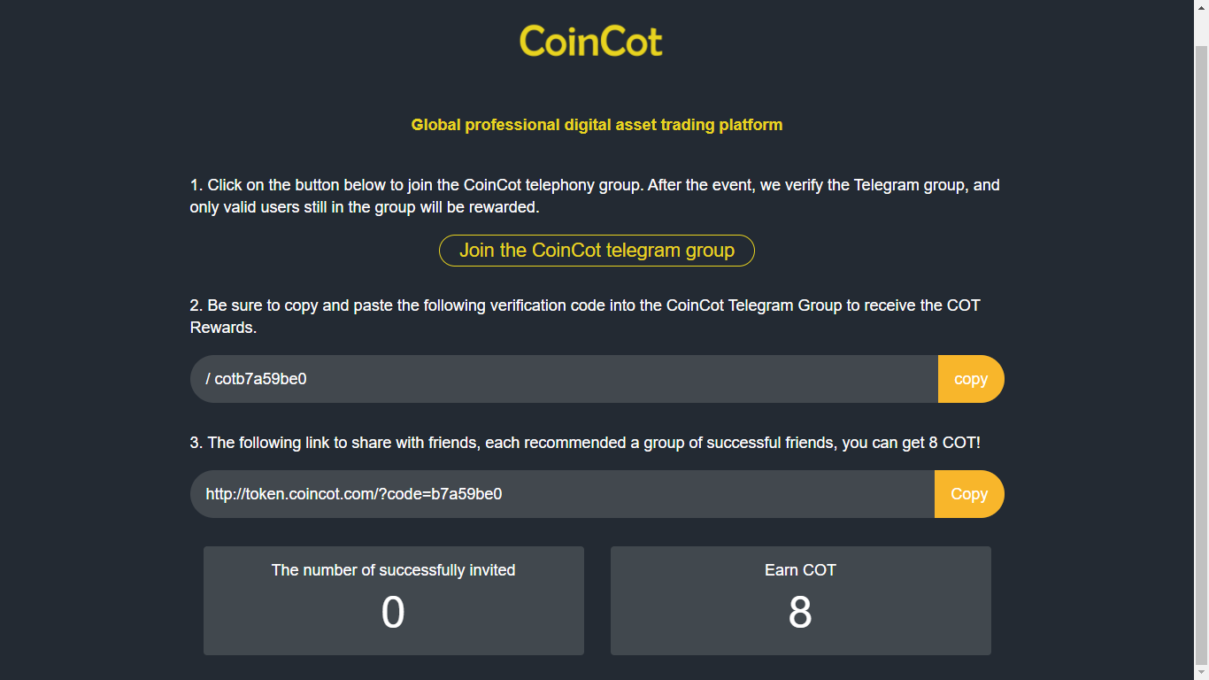Join the CoinCot telegram group

(597, 251)
